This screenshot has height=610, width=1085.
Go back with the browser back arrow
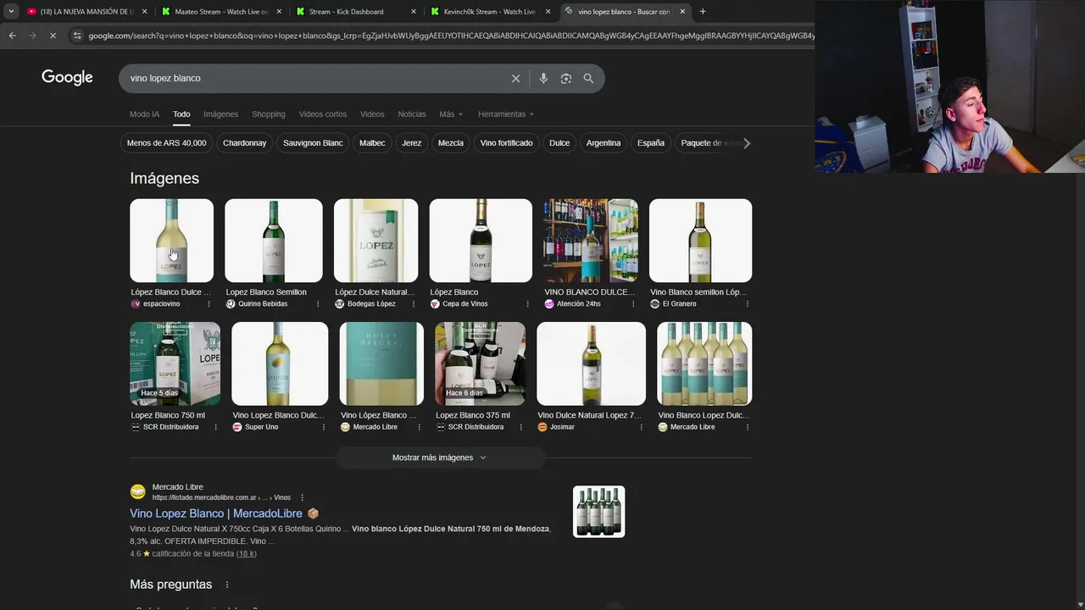(x=12, y=36)
